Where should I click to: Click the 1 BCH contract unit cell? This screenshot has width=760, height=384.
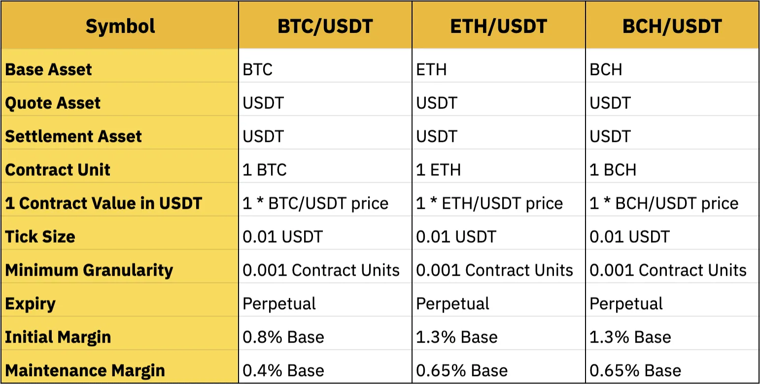(x=613, y=170)
